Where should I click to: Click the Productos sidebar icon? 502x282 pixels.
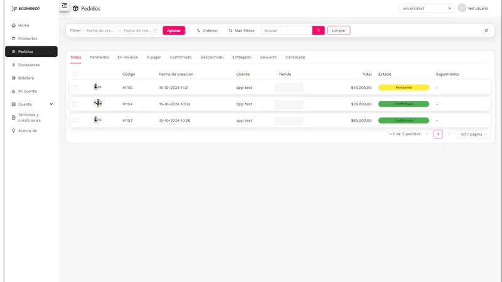tap(13, 38)
